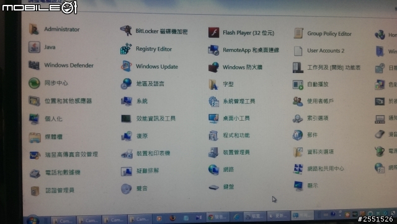Open the Administrator control panel item

54,29
